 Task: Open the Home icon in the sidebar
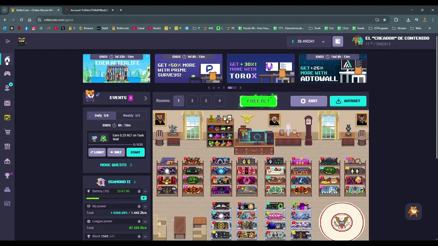pos(7,59)
